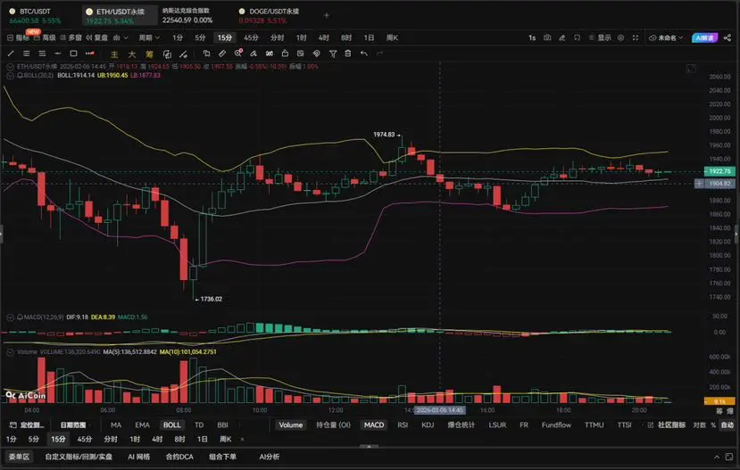Toggle the Volume sub-indicator
740x470 pixels.
pos(291,425)
